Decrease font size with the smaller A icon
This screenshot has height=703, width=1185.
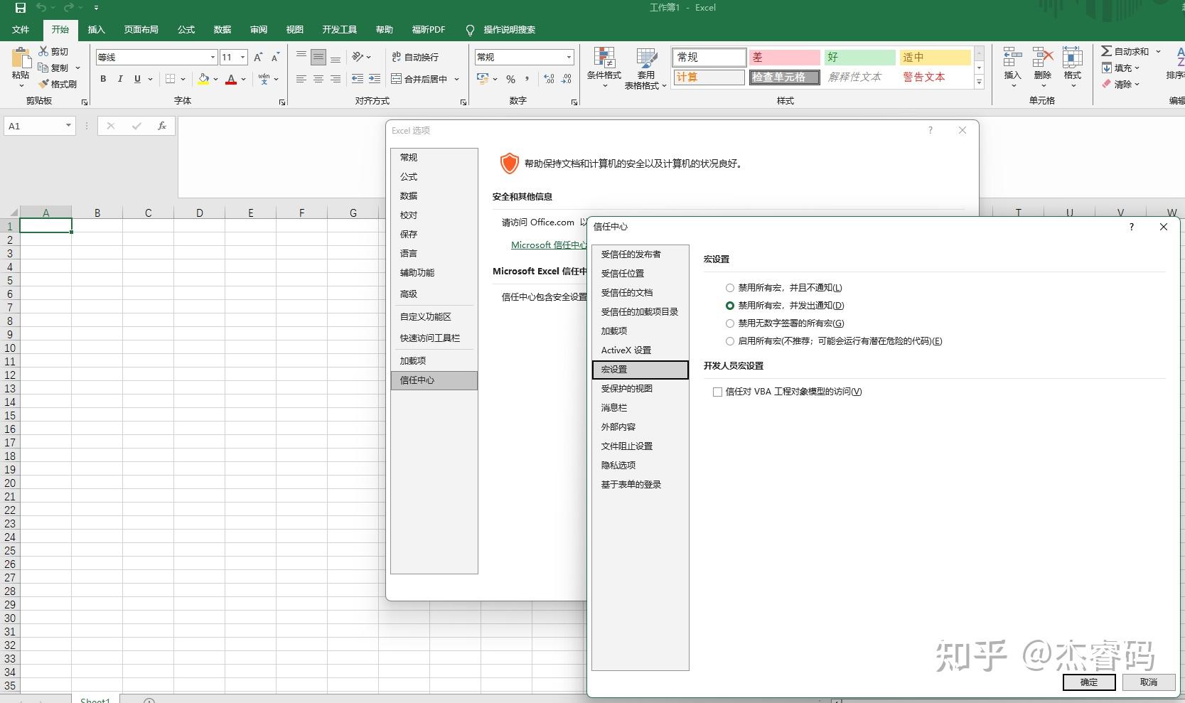coord(275,57)
